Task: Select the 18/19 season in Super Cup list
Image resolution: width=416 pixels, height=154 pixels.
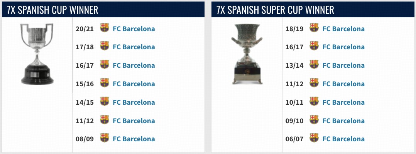Action: (x=294, y=28)
